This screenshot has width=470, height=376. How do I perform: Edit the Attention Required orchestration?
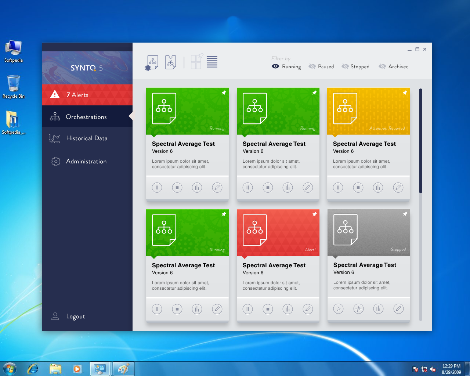398,188
